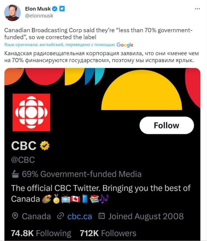Screen dimensions: 207x241
Task: Open Elon Musk's profile picture
Action: click(13, 13)
